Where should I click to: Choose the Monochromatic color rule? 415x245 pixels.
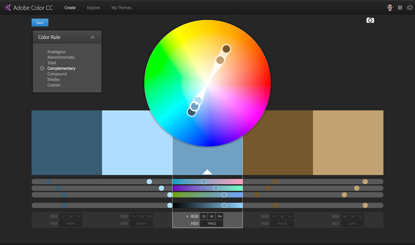[x=61, y=57]
